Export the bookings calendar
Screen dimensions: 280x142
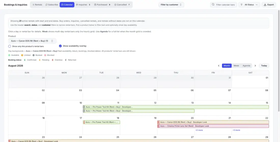(269, 5)
